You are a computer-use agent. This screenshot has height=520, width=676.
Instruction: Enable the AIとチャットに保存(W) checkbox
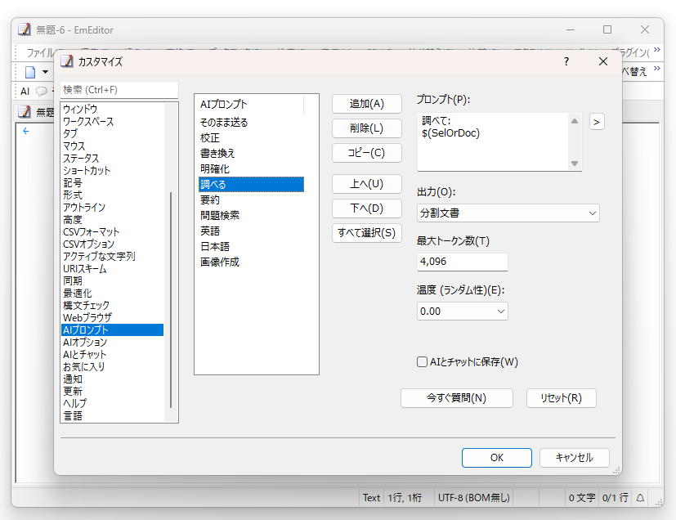point(422,361)
